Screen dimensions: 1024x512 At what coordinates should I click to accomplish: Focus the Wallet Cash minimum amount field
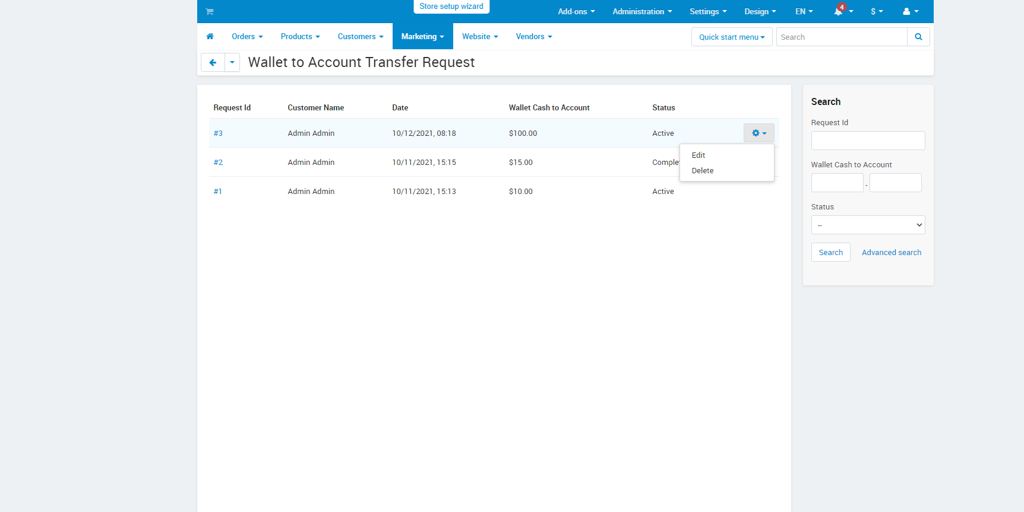click(x=837, y=183)
